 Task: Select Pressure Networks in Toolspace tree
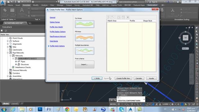tap(20, 70)
